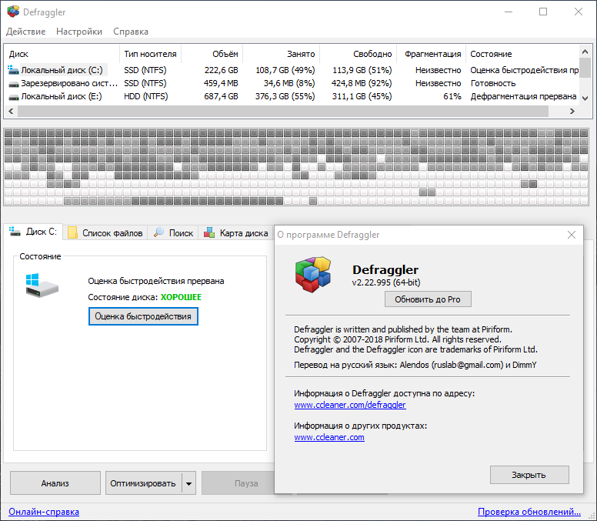Sort by Тип носителя column header
The image size is (597, 521).
[x=150, y=54]
